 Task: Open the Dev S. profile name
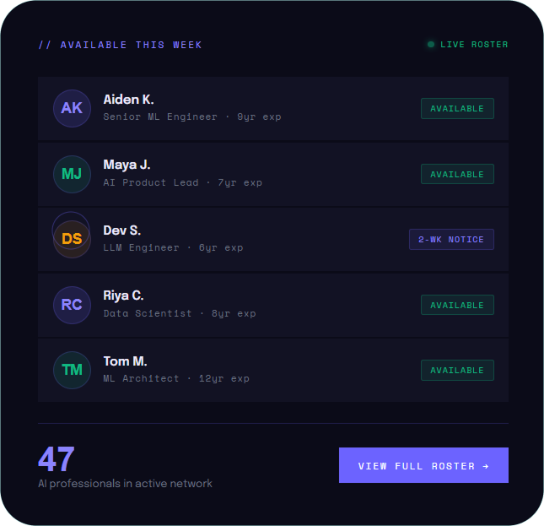[x=122, y=230]
